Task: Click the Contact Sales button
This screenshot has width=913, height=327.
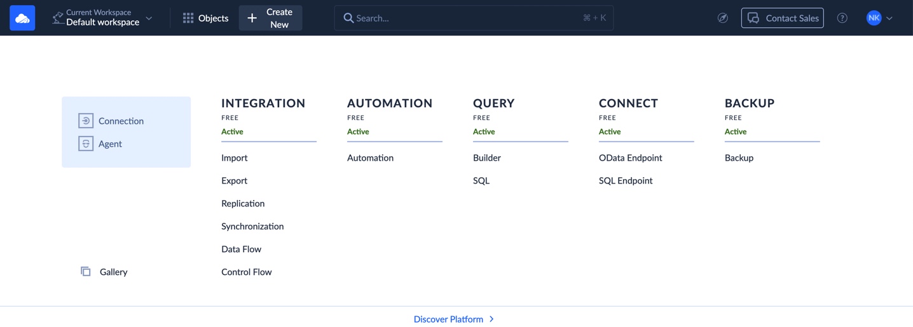Action: click(x=782, y=18)
